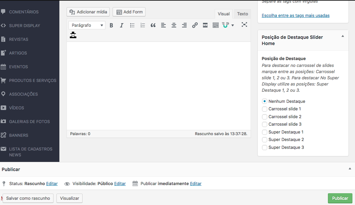This screenshot has width=355, height=205.
Task: Switch to the Texto editor tab
Action: coord(242,14)
